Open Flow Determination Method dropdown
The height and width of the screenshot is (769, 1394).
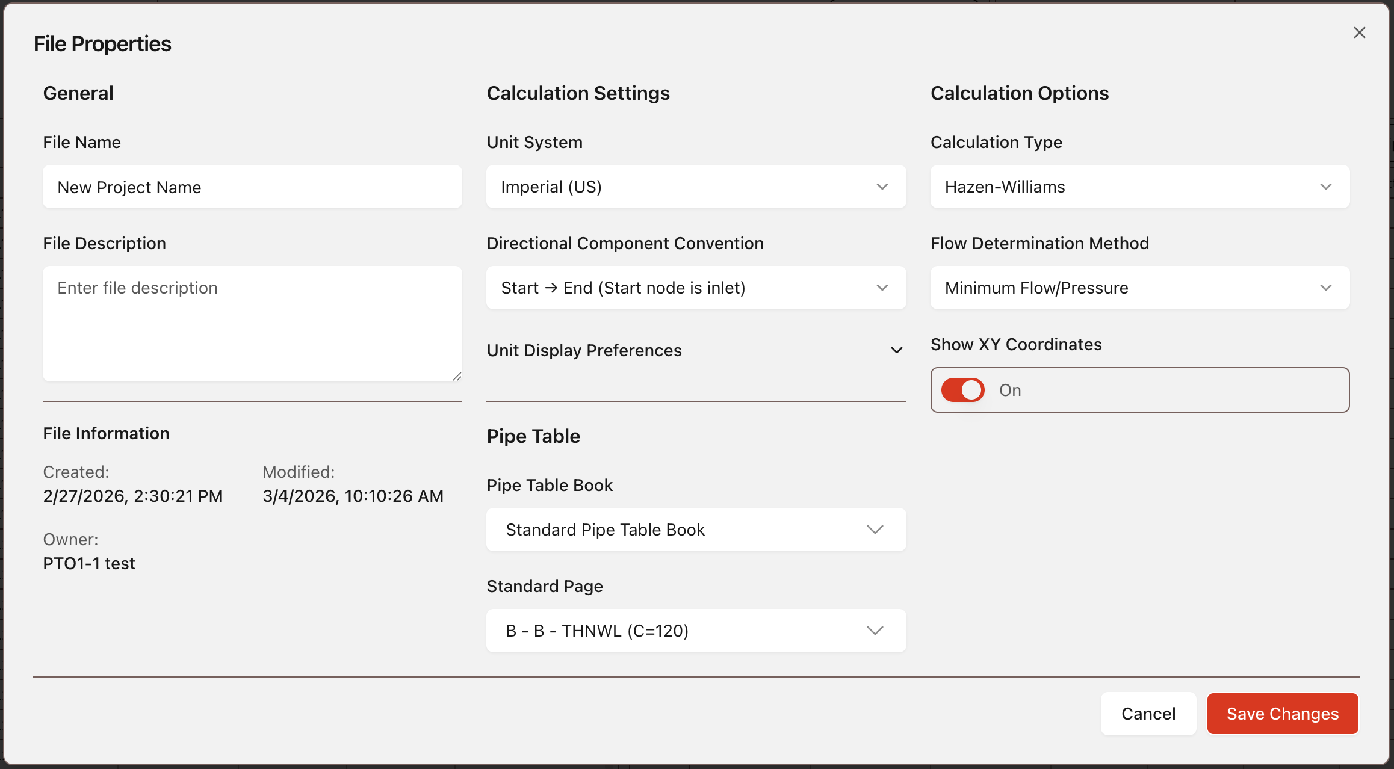coord(1139,288)
